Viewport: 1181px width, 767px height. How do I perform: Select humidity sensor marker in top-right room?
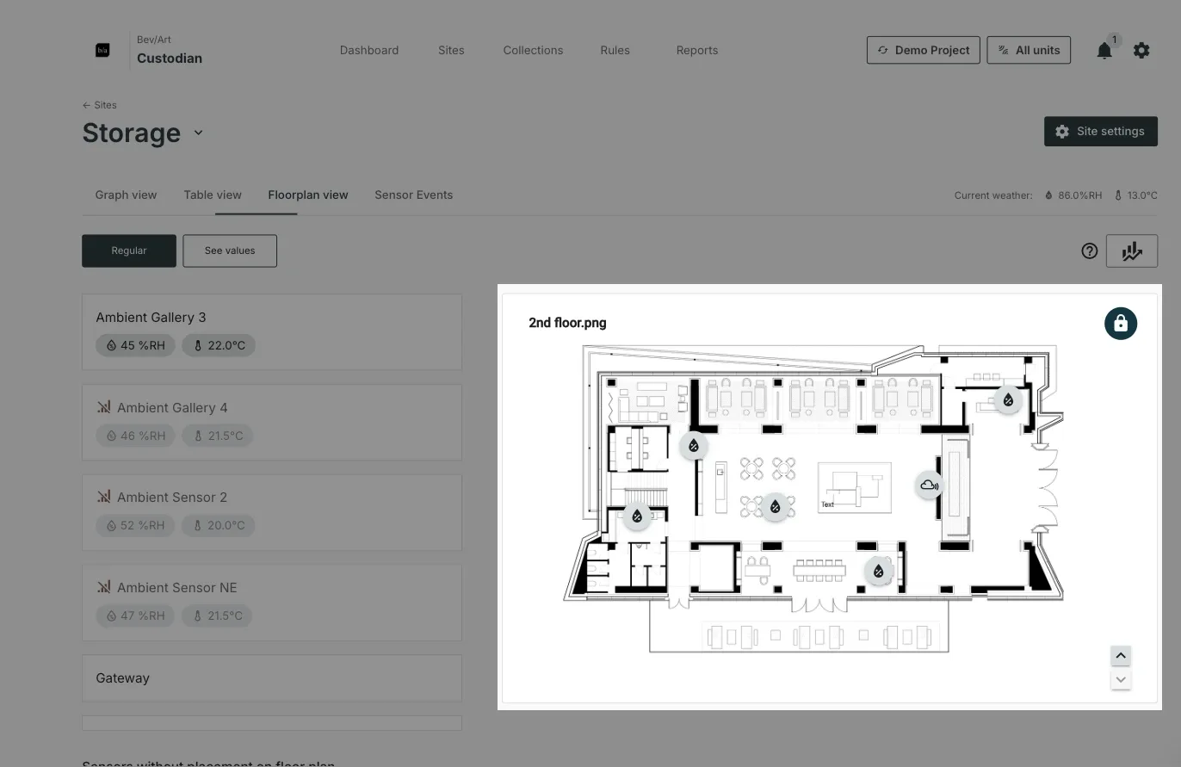pos(1008,399)
